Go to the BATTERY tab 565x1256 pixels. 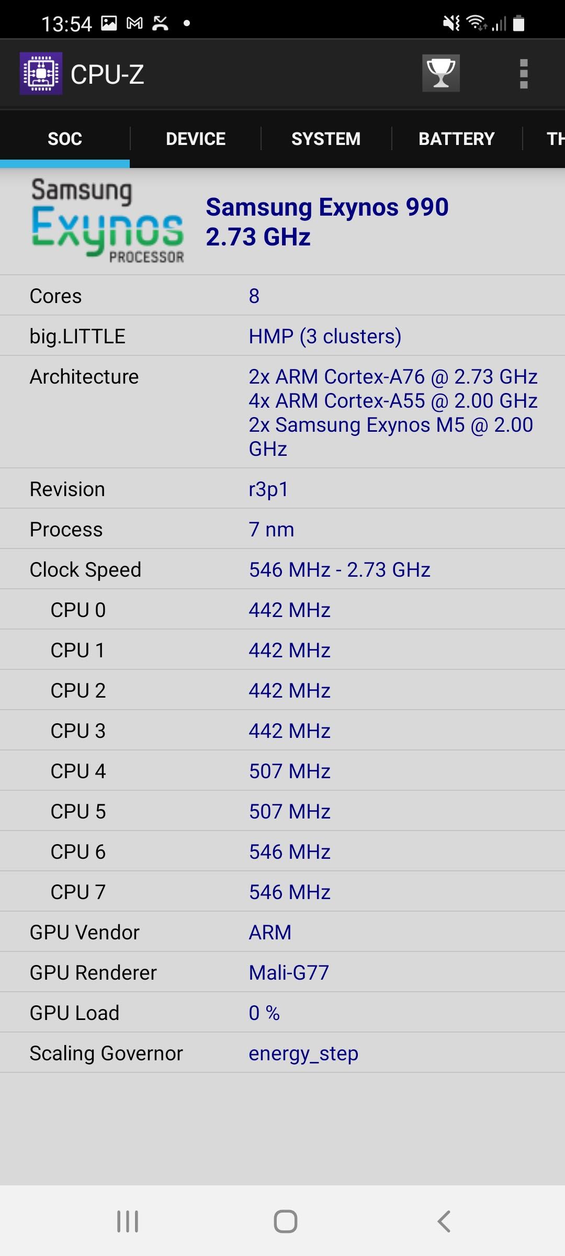pyautogui.click(x=456, y=139)
